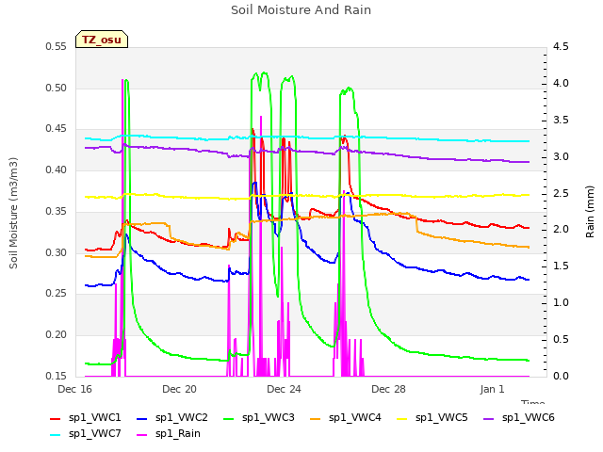Click the 0.25 left axis value
The height and width of the screenshot is (452, 603).
[57, 294]
